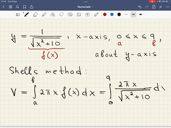Select the Eraser tool
Screen dimensions: 171x128
(x=35, y=15)
